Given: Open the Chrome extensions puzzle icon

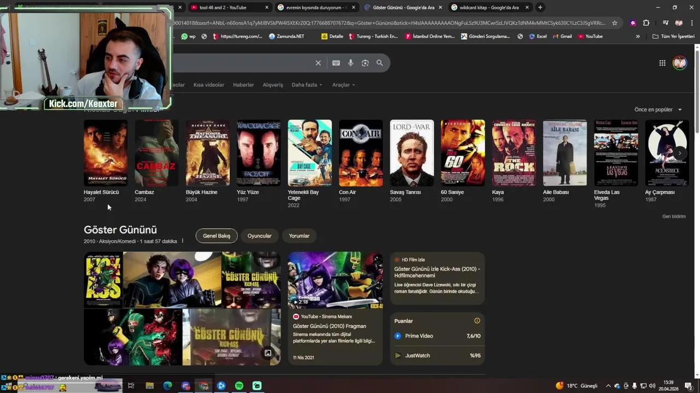Looking at the screenshot, I should click(x=646, y=23).
